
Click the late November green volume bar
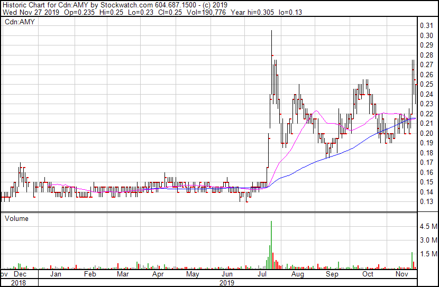coord(413,261)
